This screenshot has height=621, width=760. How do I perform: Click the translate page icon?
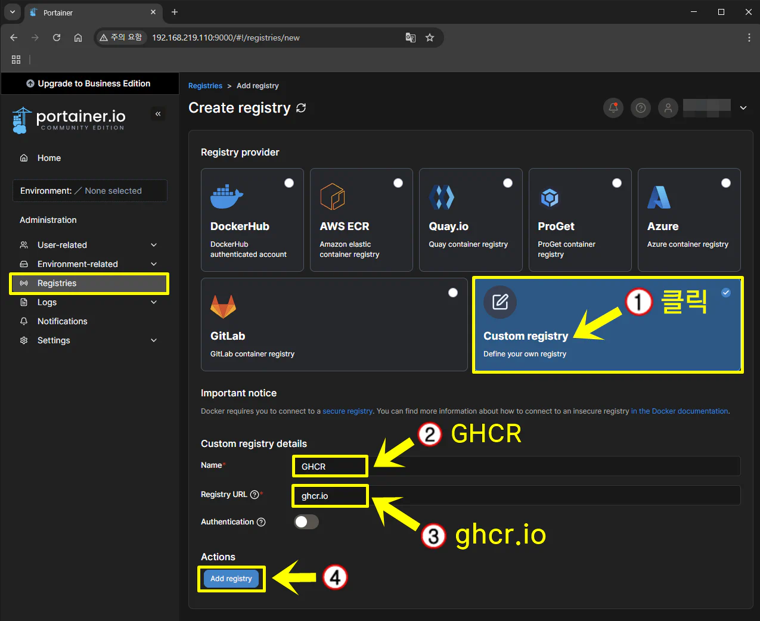tap(411, 38)
